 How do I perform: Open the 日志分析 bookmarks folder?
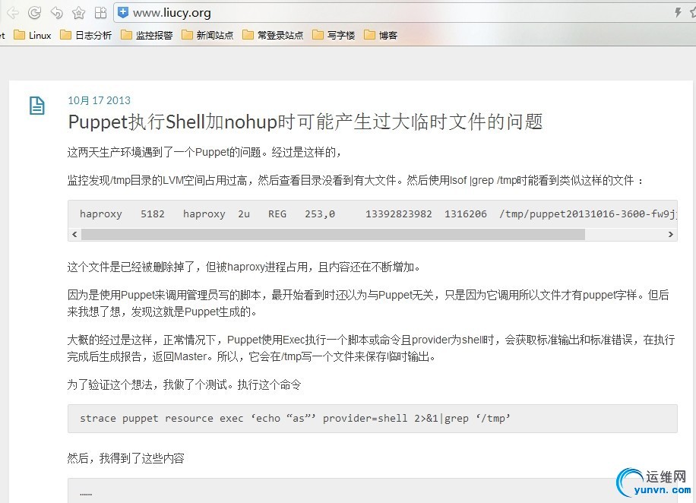[x=86, y=35]
